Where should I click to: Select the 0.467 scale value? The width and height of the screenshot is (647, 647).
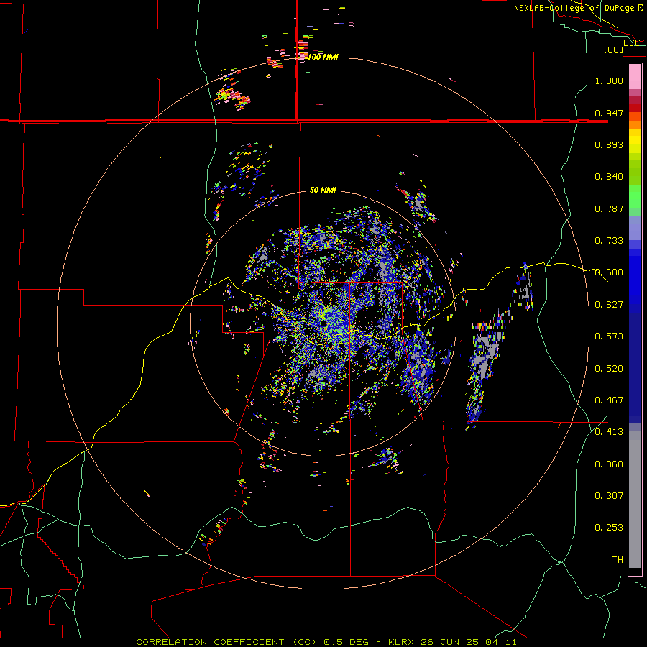[609, 400]
